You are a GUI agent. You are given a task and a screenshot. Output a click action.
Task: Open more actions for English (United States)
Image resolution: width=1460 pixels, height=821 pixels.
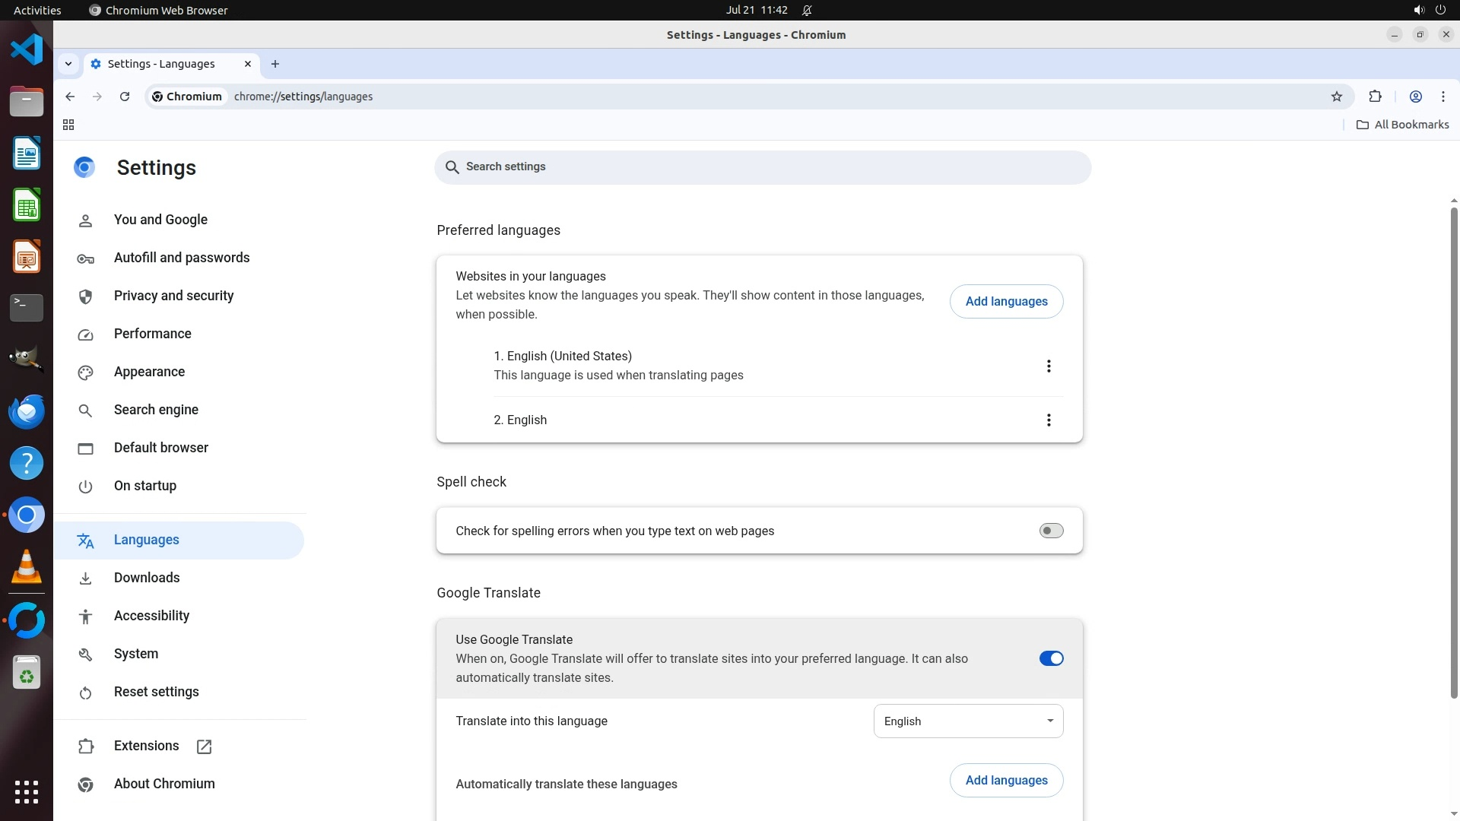pyautogui.click(x=1048, y=366)
